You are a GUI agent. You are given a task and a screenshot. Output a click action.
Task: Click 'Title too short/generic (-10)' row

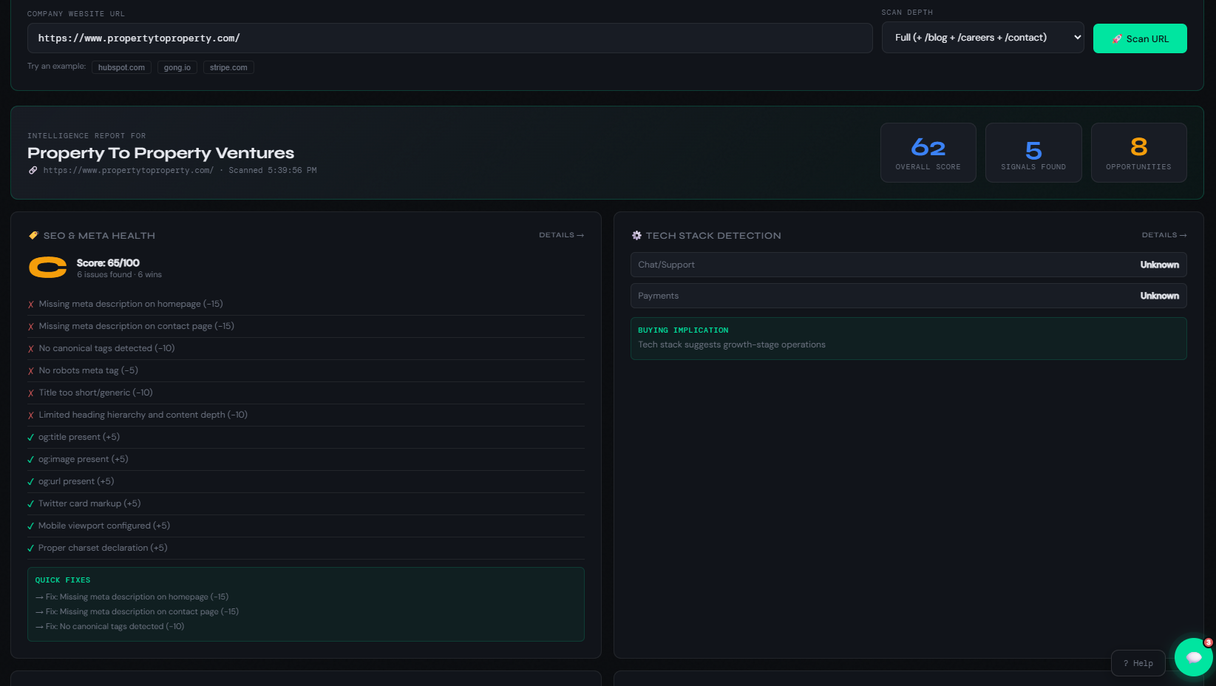point(306,393)
